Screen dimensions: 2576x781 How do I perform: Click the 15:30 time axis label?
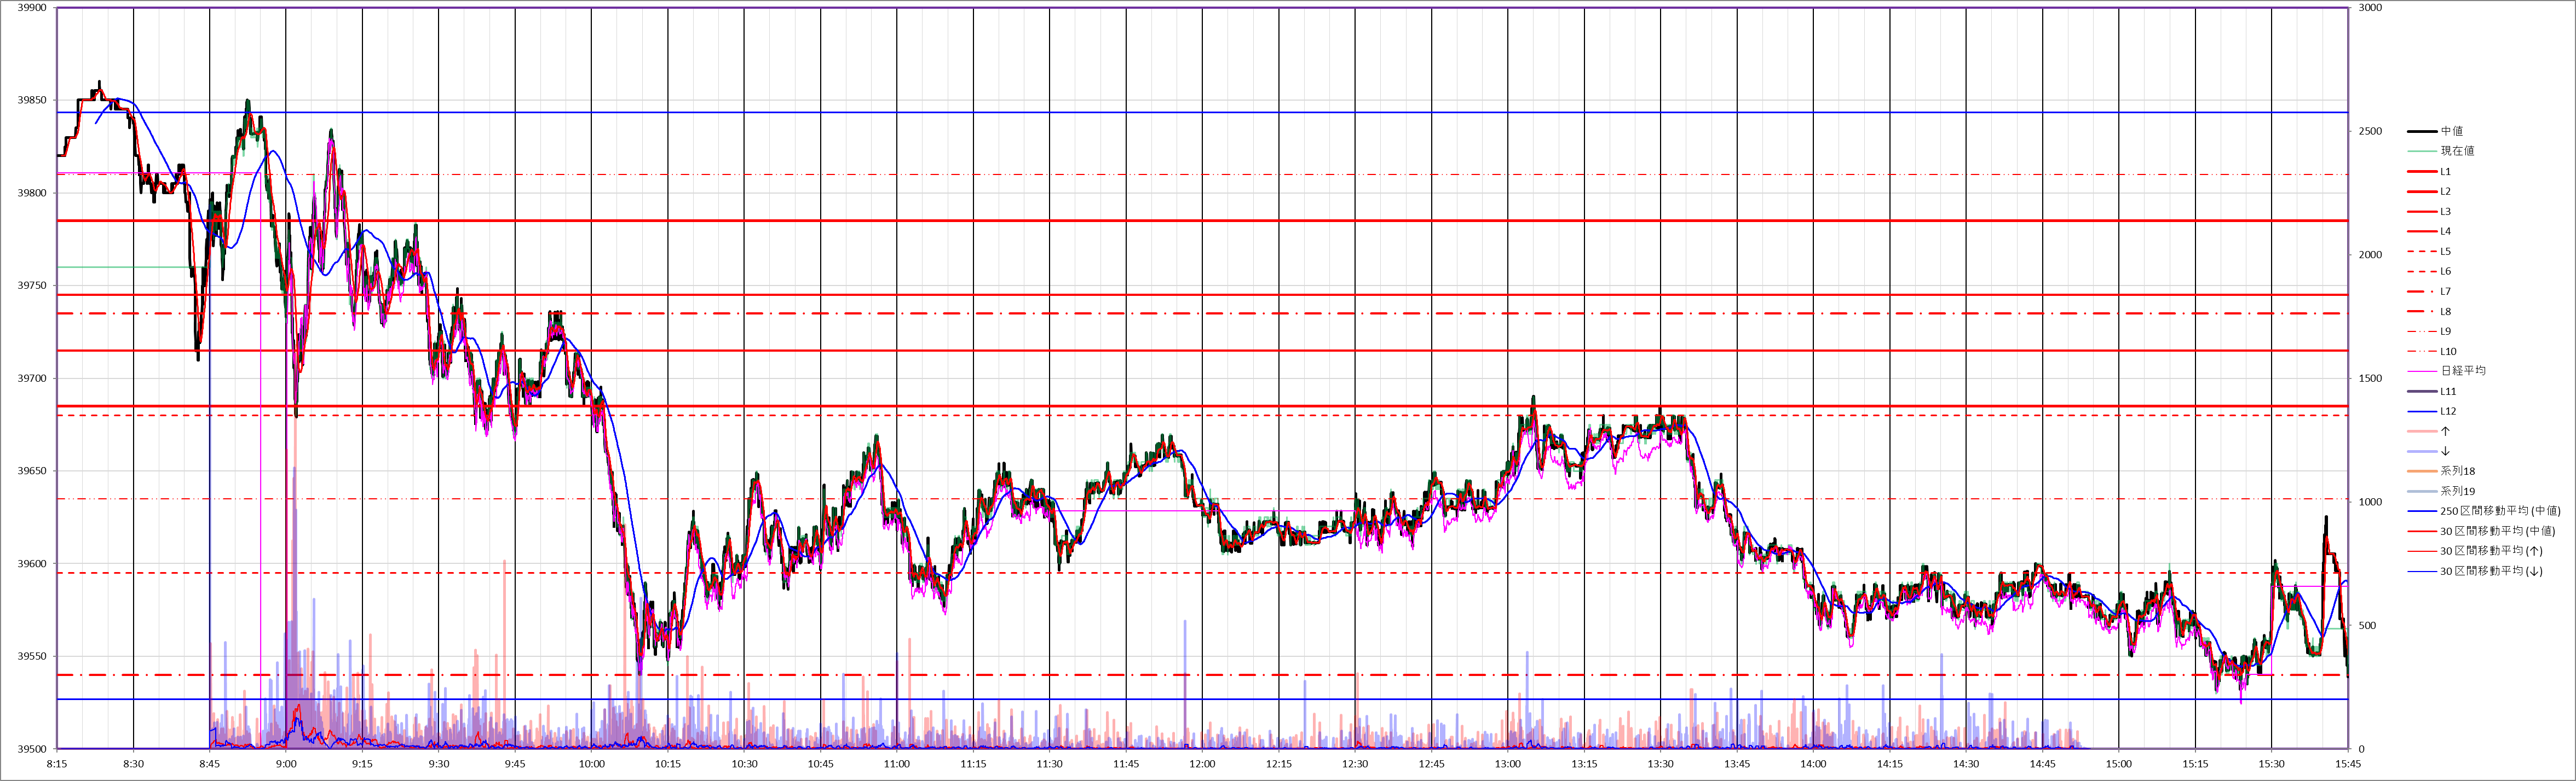click(x=2272, y=764)
